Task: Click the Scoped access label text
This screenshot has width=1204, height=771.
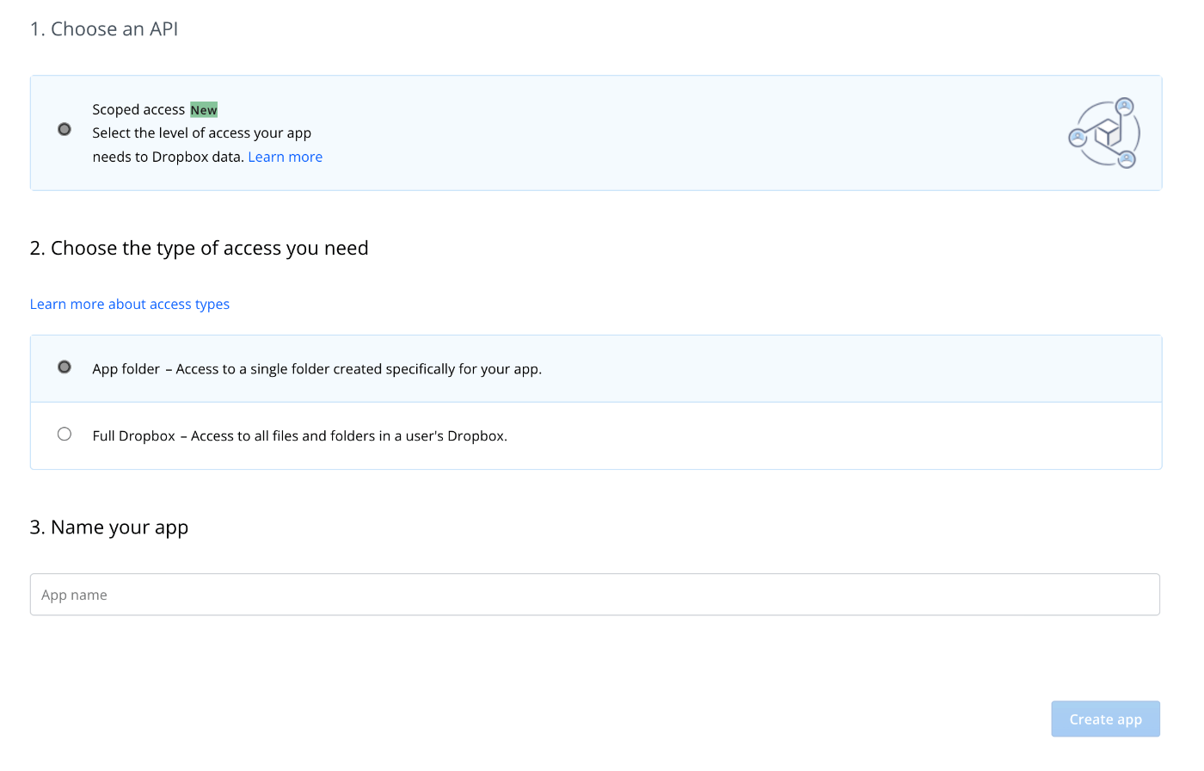Action: pyautogui.click(x=138, y=109)
